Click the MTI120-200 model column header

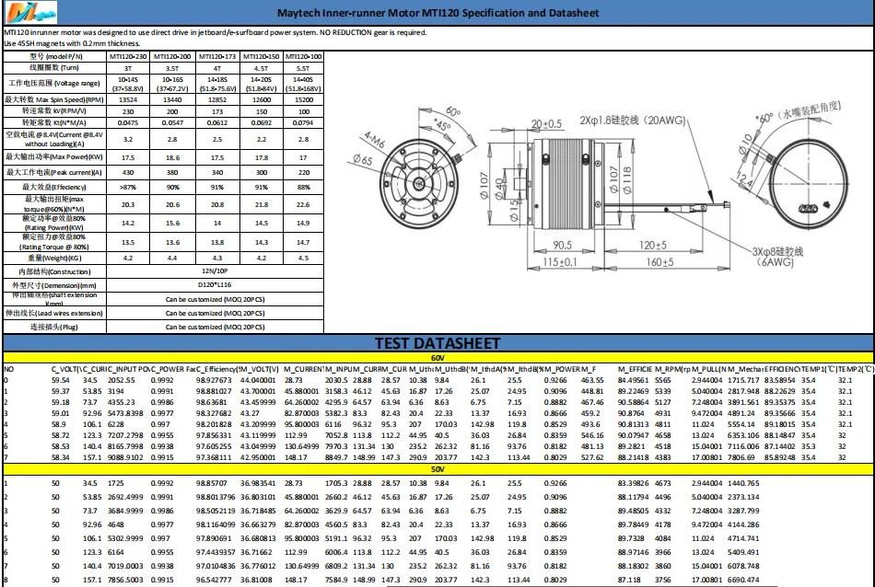click(x=172, y=56)
